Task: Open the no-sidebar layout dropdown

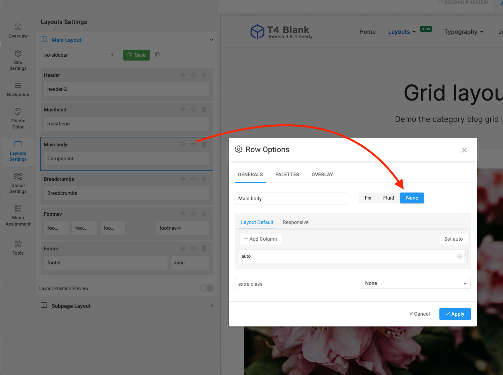Action: 79,55
